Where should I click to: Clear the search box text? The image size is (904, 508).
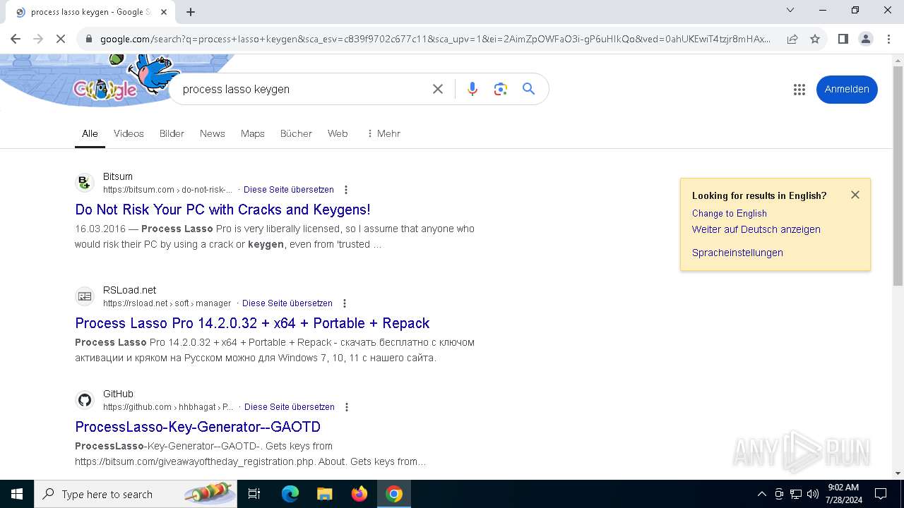pos(438,89)
